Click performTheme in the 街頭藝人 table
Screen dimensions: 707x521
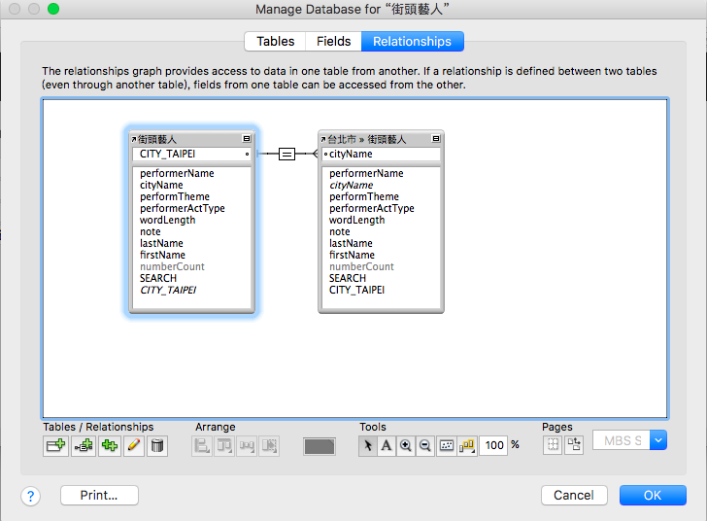(175, 197)
